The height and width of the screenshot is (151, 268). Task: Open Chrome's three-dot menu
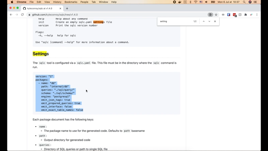point(257,15)
